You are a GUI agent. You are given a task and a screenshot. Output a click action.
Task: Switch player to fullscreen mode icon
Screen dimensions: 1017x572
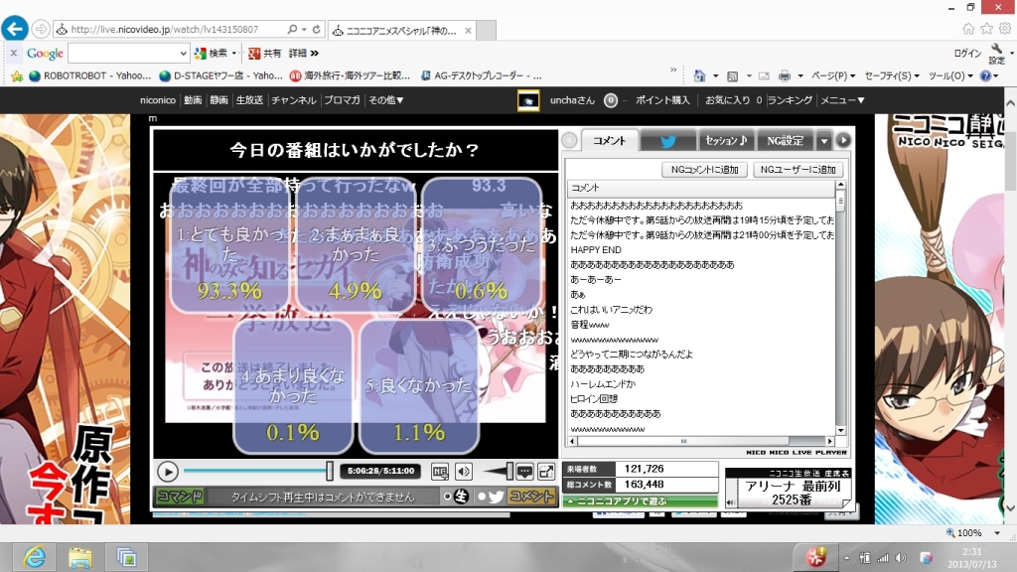(546, 472)
